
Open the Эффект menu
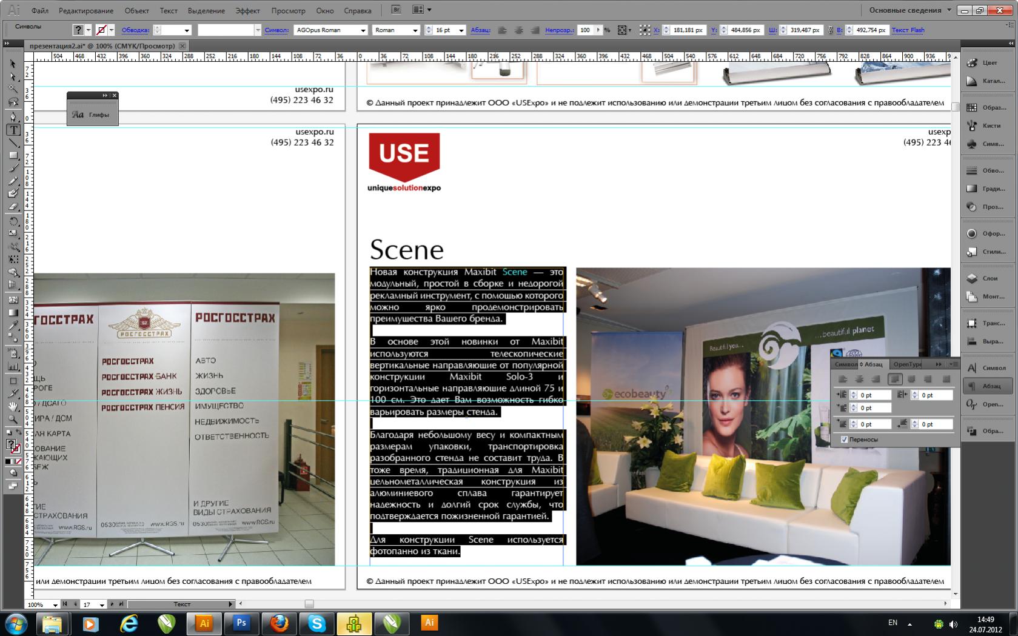coord(247,10)
